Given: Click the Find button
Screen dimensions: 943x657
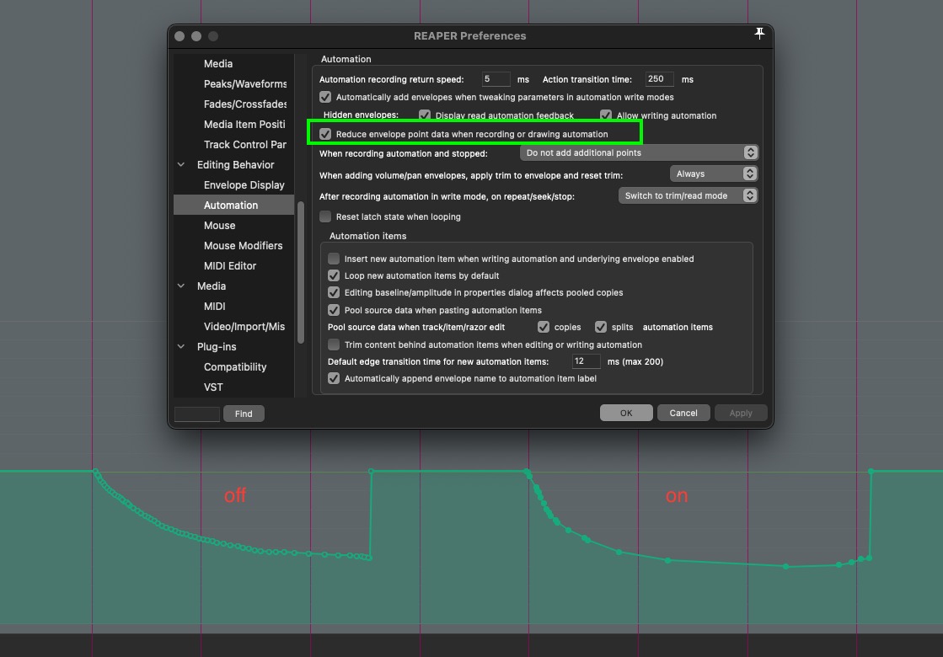Looking at the screenshot, I should (244, 414).
